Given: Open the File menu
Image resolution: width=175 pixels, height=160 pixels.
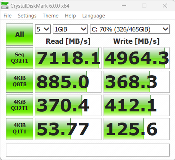Looking at the screenshot, I should (7, 16).
